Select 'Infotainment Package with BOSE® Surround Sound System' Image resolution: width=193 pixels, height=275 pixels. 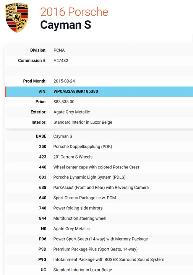pos(109,260)
